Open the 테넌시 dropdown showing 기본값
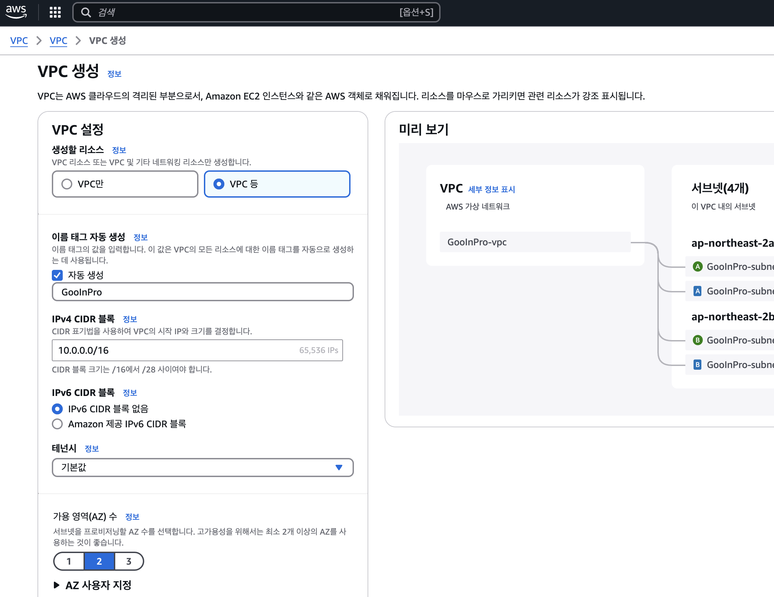Screen dimensions: 774x597 click(x=203, y=468)
